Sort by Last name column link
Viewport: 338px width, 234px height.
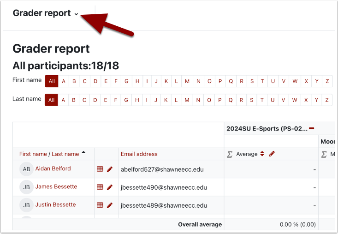click(65, 154)
